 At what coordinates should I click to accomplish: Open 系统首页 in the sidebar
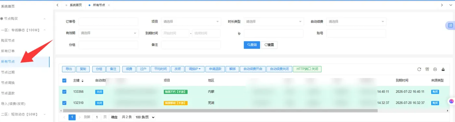coord(8,6)
